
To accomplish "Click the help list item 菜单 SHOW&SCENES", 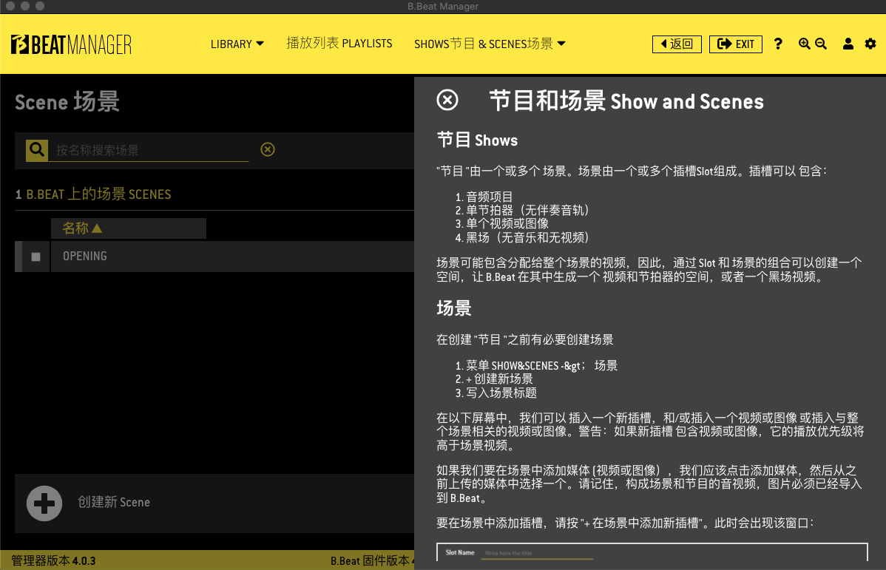I will [x=542, y=365].
